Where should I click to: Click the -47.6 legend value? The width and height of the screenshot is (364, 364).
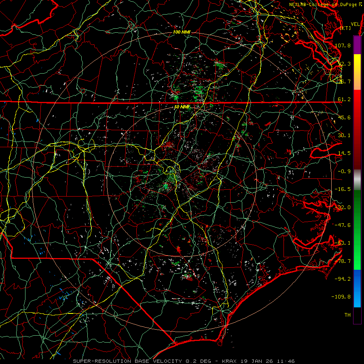coord(343,225)
